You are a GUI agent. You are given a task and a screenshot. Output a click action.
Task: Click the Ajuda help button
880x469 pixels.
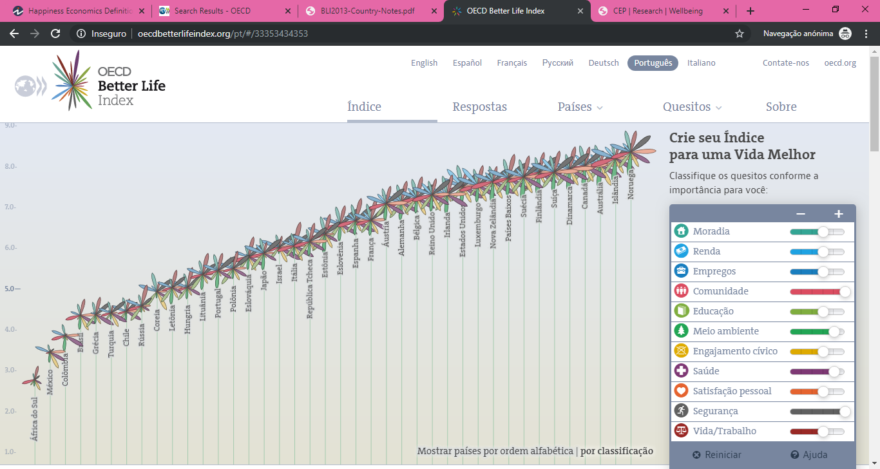(809, 455)
